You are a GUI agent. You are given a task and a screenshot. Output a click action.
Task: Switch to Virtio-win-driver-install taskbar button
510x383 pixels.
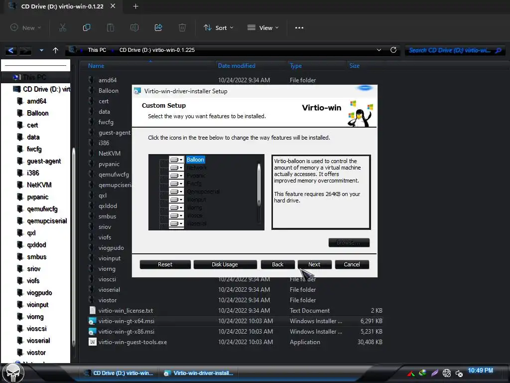click(x=199, y=373)
